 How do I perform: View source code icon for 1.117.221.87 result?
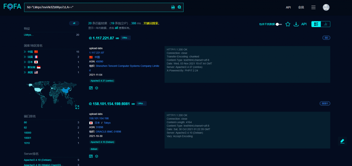pos(91,88)
